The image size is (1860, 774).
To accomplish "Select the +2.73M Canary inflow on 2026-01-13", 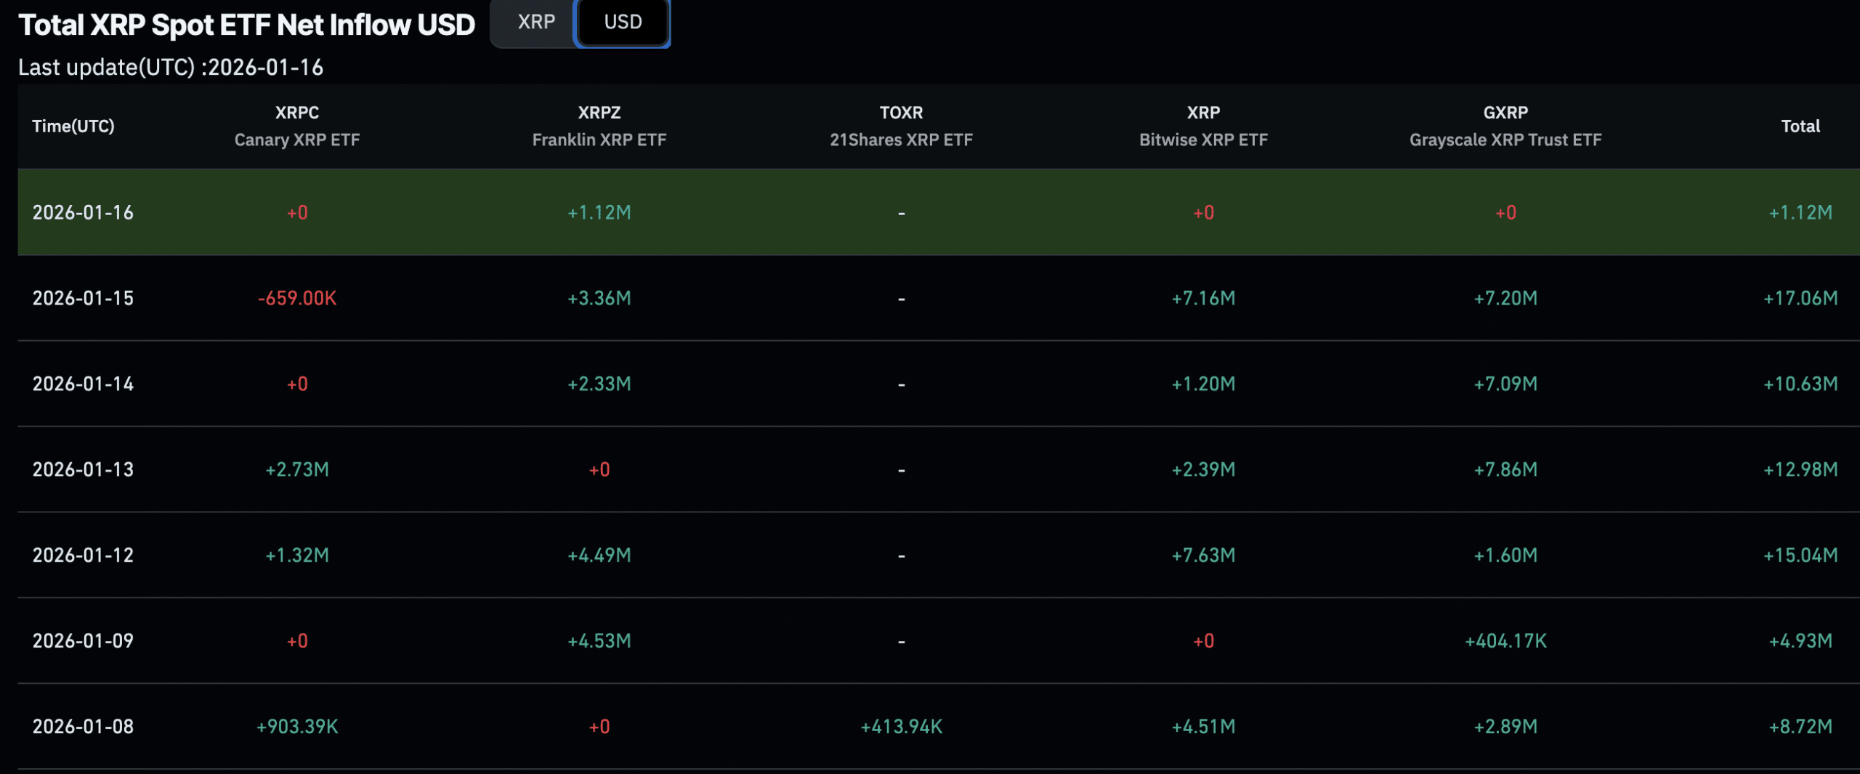I will click(297, 469).
